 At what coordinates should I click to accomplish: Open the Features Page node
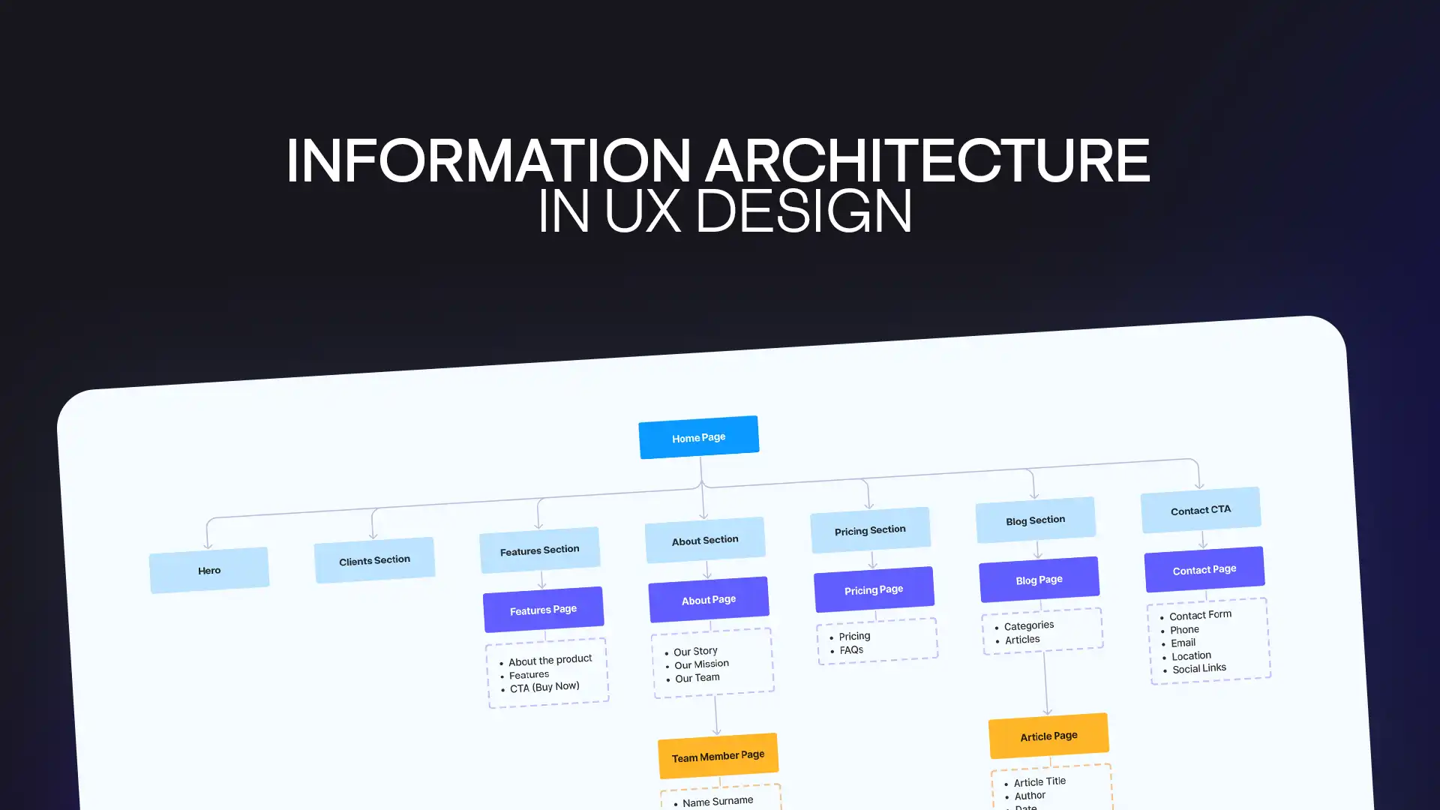pos(543,610)
